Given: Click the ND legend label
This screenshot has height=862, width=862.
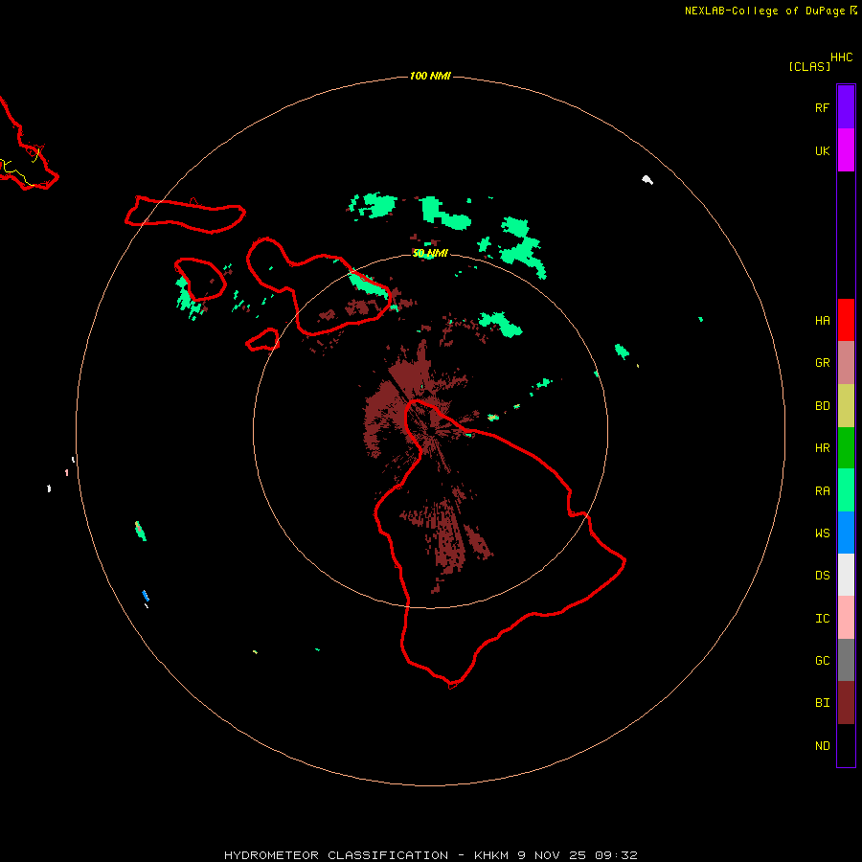Looking at the screenshot, I should tap(822, 746).
